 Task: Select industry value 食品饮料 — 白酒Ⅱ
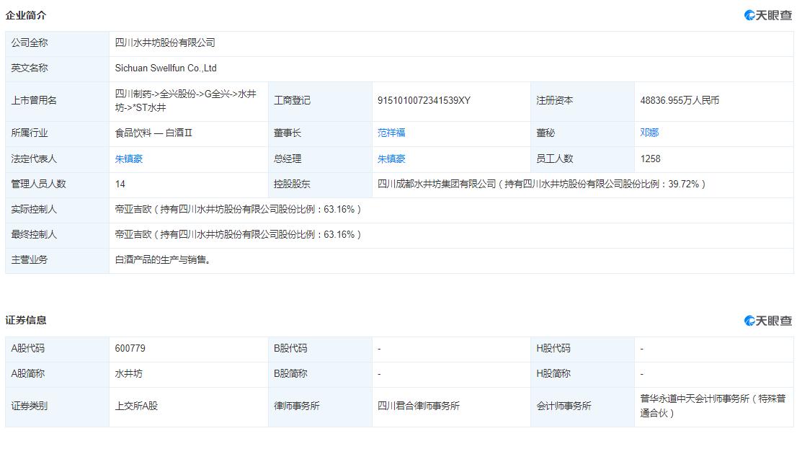[x=153, y=133]
